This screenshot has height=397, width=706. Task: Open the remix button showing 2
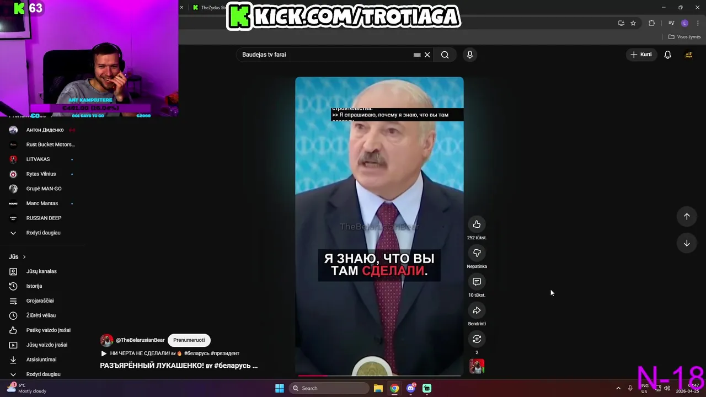coord(477,339)
